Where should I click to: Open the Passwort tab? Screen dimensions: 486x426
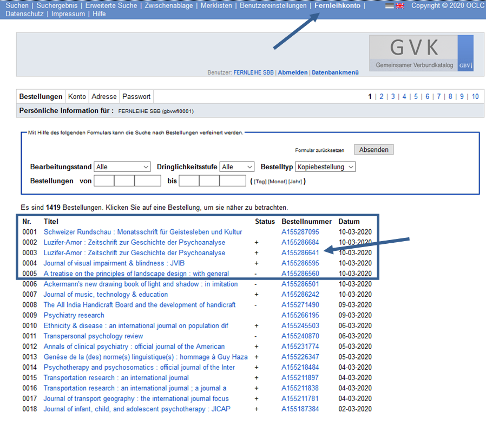point(136,97)
